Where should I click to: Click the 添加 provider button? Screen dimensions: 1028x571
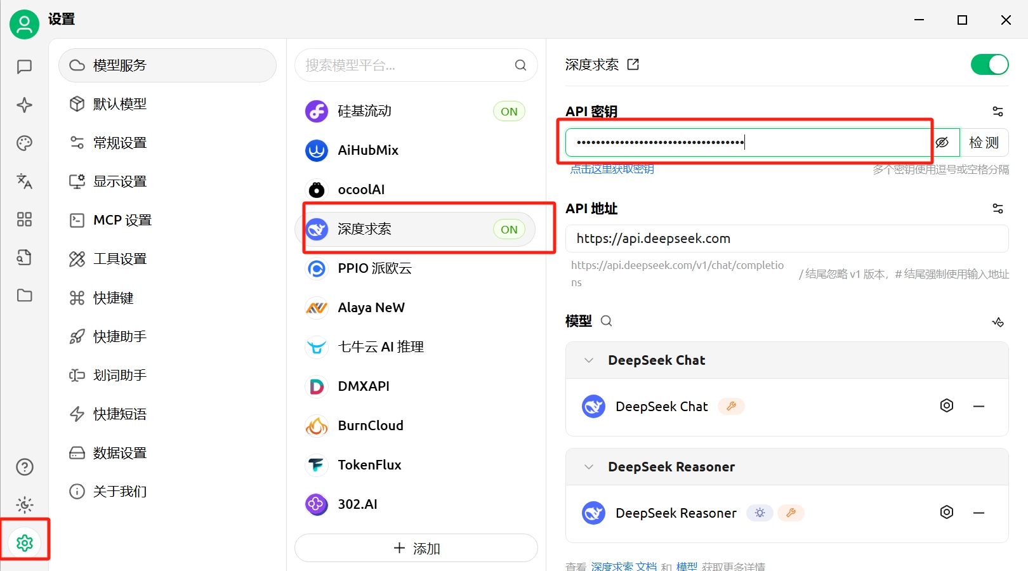tap(416, 548)
